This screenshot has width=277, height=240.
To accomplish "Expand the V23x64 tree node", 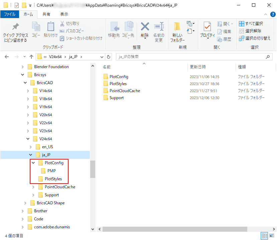I will [28, 131].
